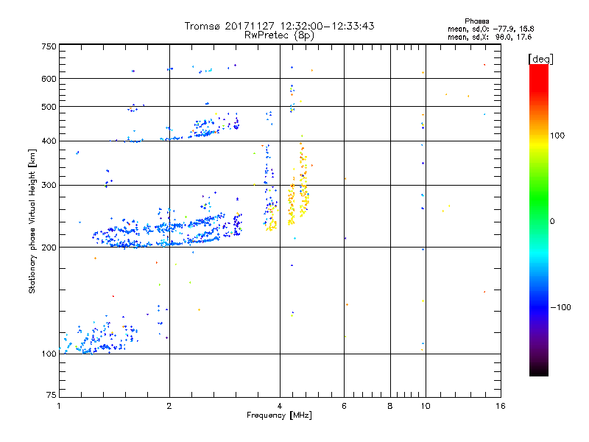589x442 pixels.
Task: Click the y-axis label "Stationary phase Virtual Height [km]"
Action: pyautogui.click(x=32, y=222)
